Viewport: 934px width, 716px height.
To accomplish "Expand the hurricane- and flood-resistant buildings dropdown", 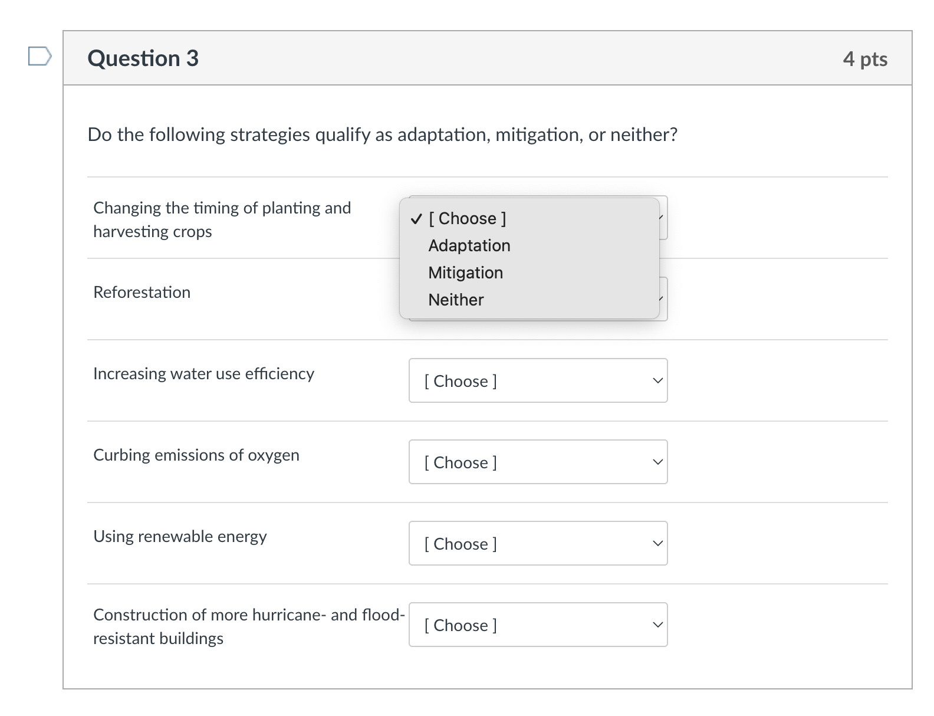I will (538, 625).
